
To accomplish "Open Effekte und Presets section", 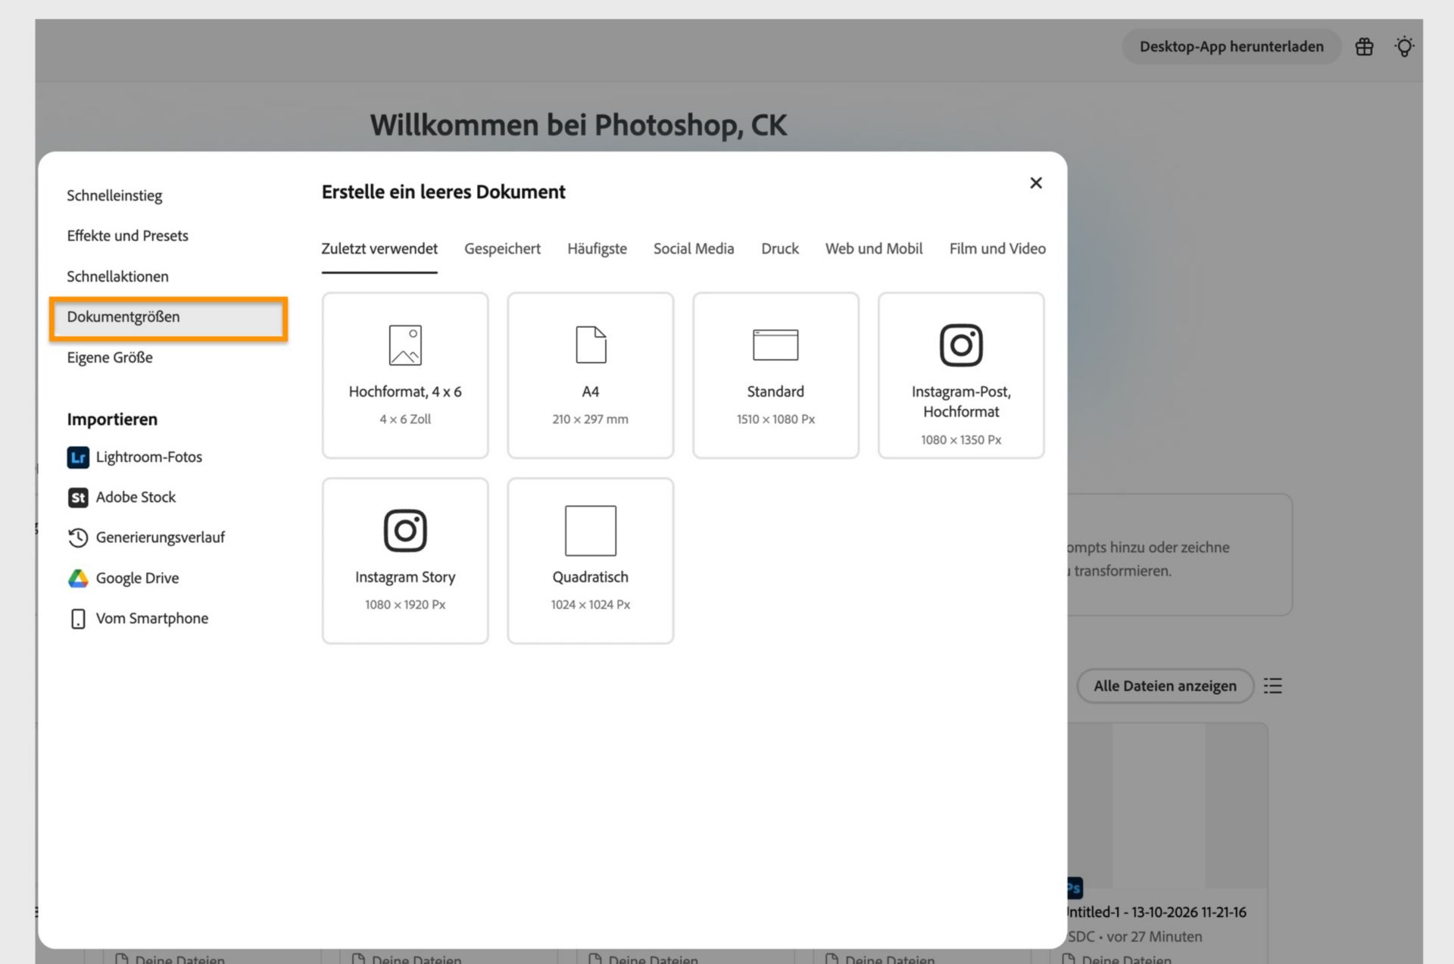I will pos(127,236).
